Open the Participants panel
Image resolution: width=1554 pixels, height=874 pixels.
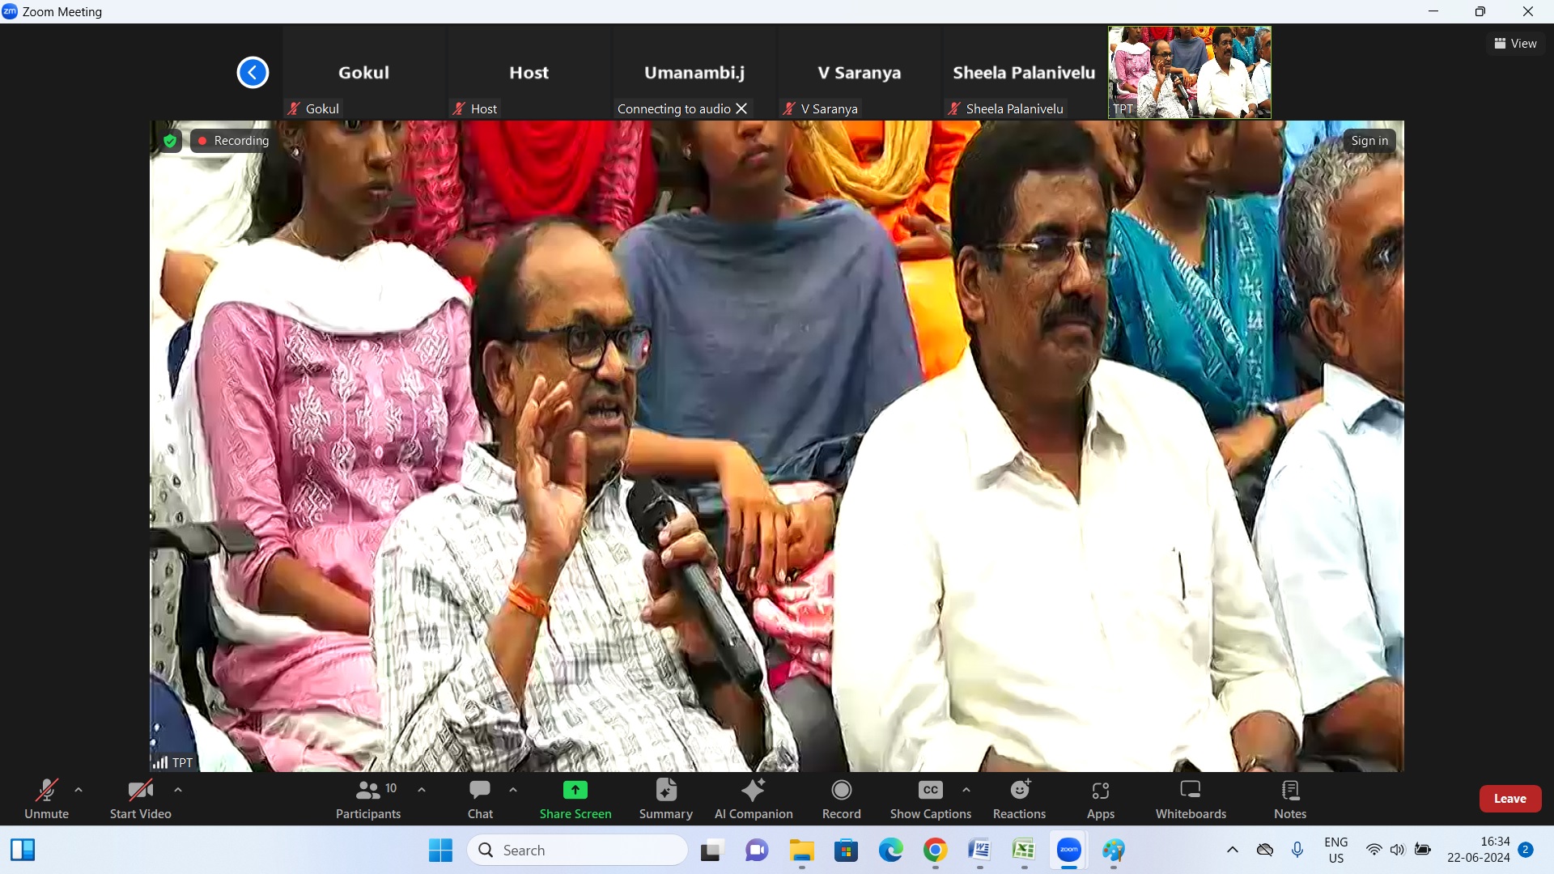(368, 799)
